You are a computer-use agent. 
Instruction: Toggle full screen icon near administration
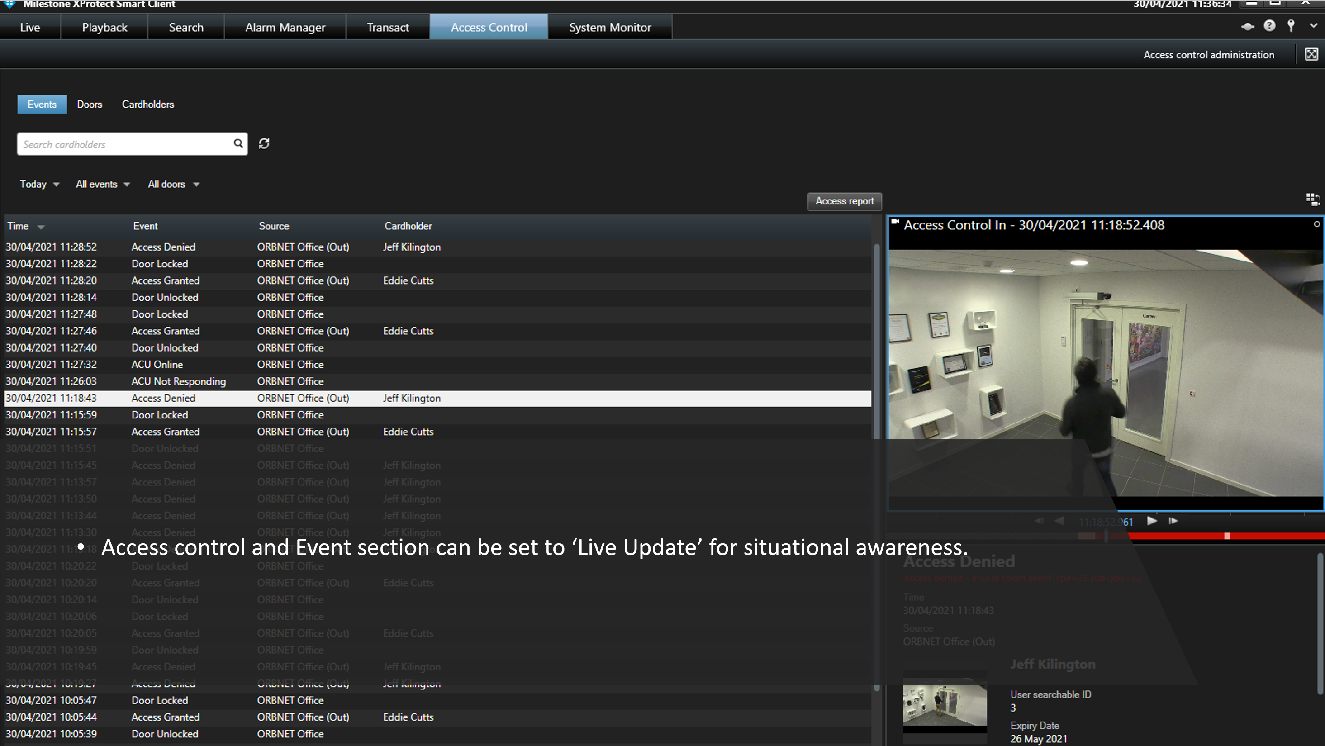[x=1311, y=54]
